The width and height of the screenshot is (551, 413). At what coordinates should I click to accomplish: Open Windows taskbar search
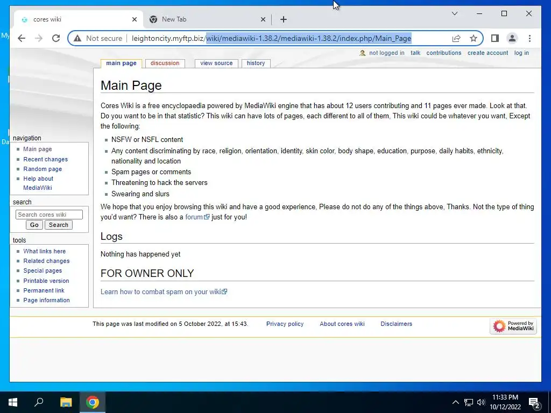pyautogui.click(x=39, y=402)
